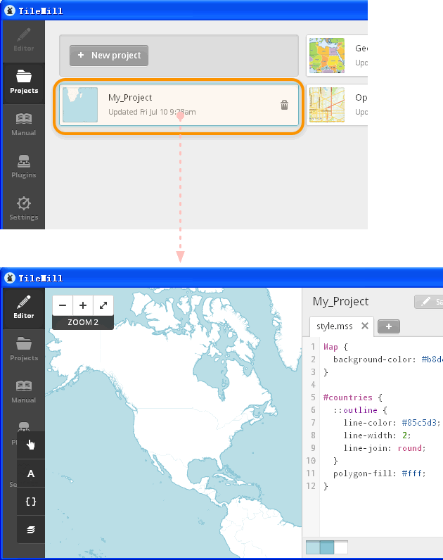Zoom in the map with plus button
This screenshot has width=443, height=560.
coord(83,305)
